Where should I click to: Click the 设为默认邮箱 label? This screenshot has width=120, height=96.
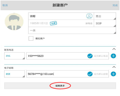coord(101,74)
